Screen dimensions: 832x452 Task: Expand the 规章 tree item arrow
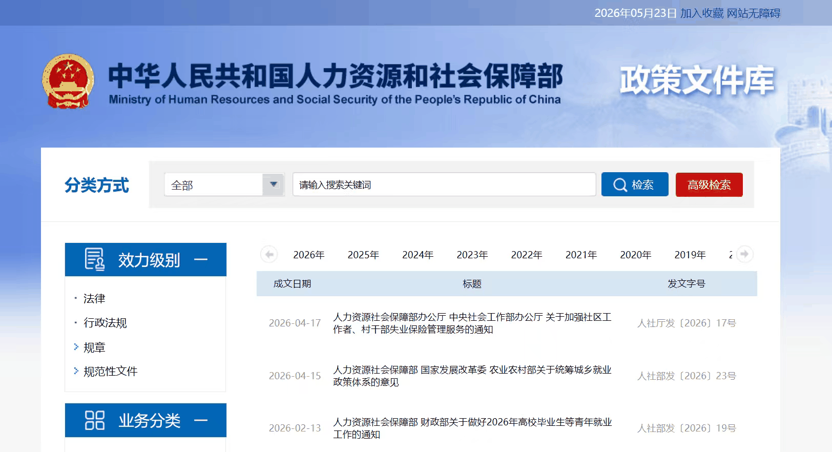76,347
